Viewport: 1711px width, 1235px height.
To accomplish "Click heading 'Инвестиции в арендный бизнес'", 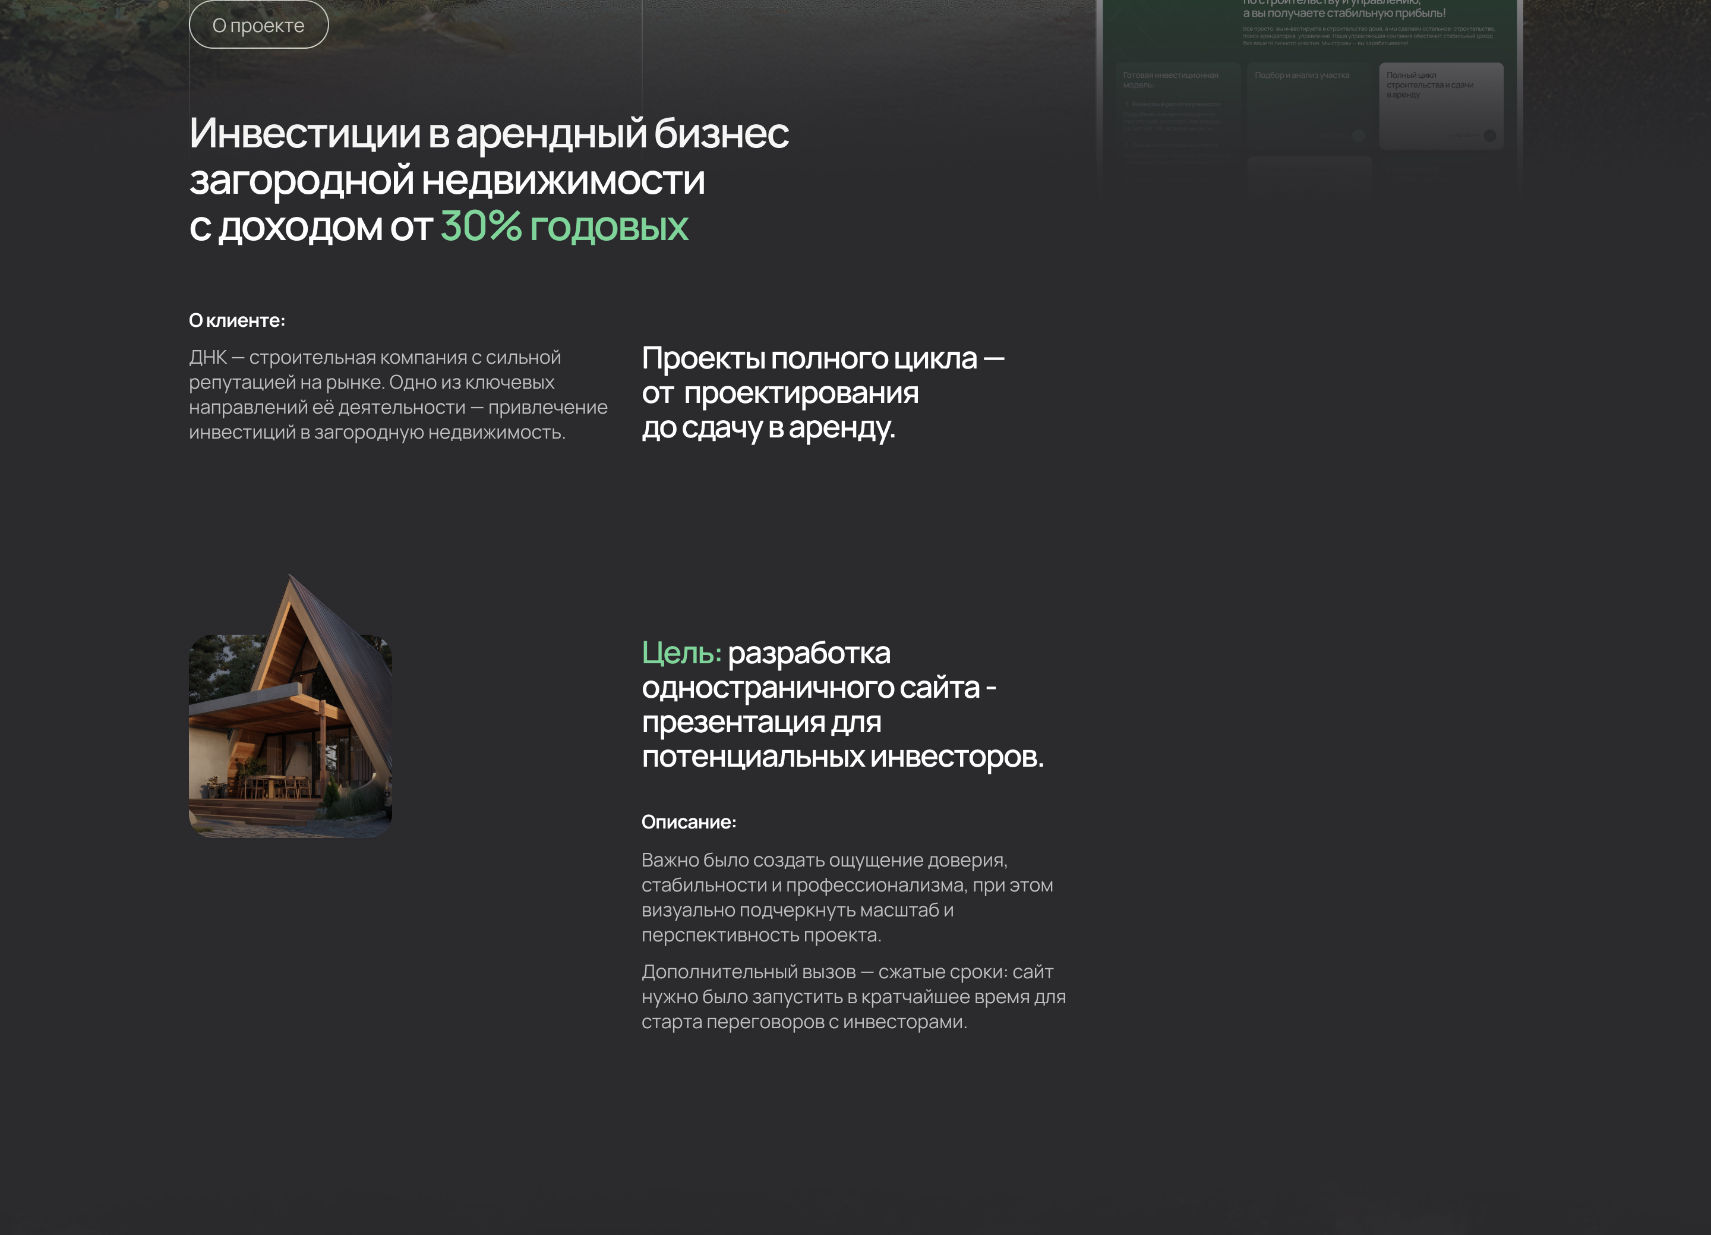I will pyautogui.click(x=489, y=133).
